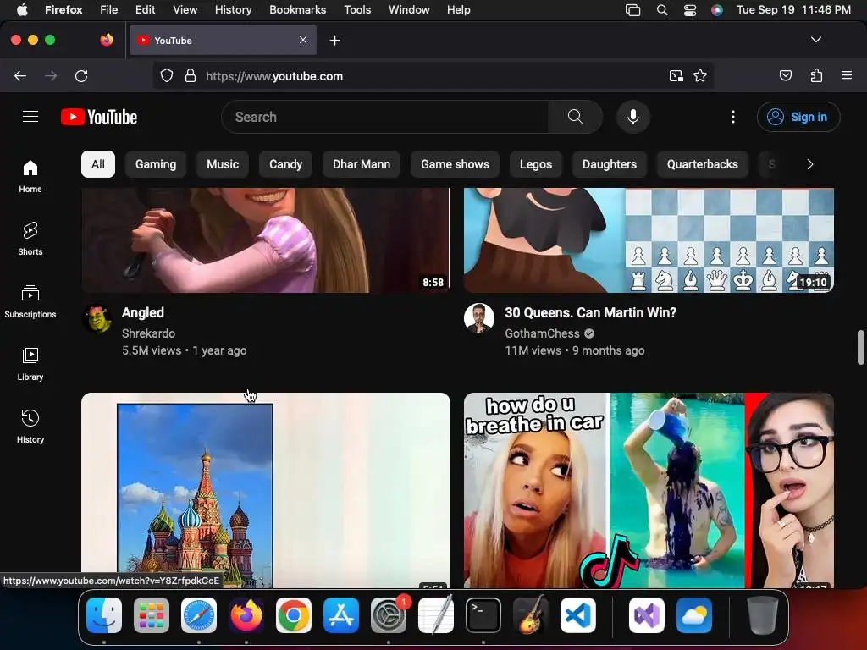Viewport: 867px width, 650px height.
Task: Open Shrekardo channel name link
Action: (148, 333)
